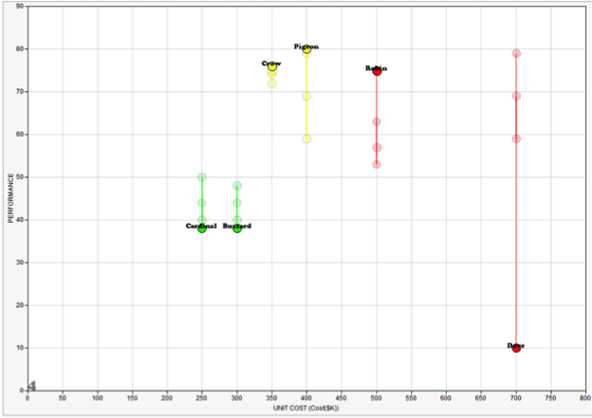Click lowest faded yellow point below Pigeon
The width and height of the screenshot is (592, 418).
306,138
